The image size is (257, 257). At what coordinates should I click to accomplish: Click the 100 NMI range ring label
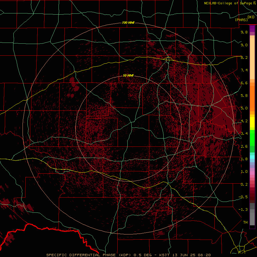coord(128,23)
